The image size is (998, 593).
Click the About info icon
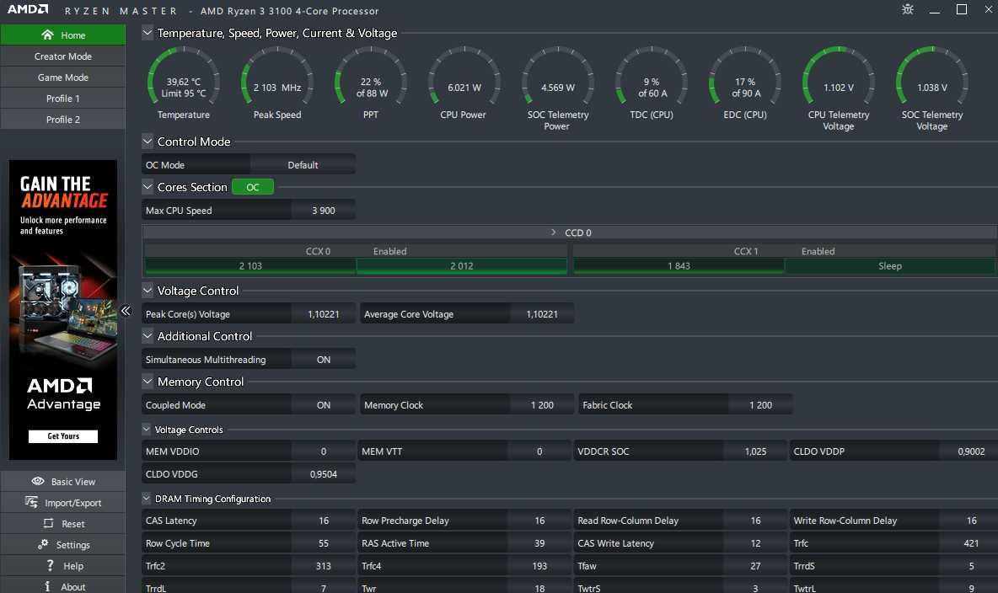(47, 586)
